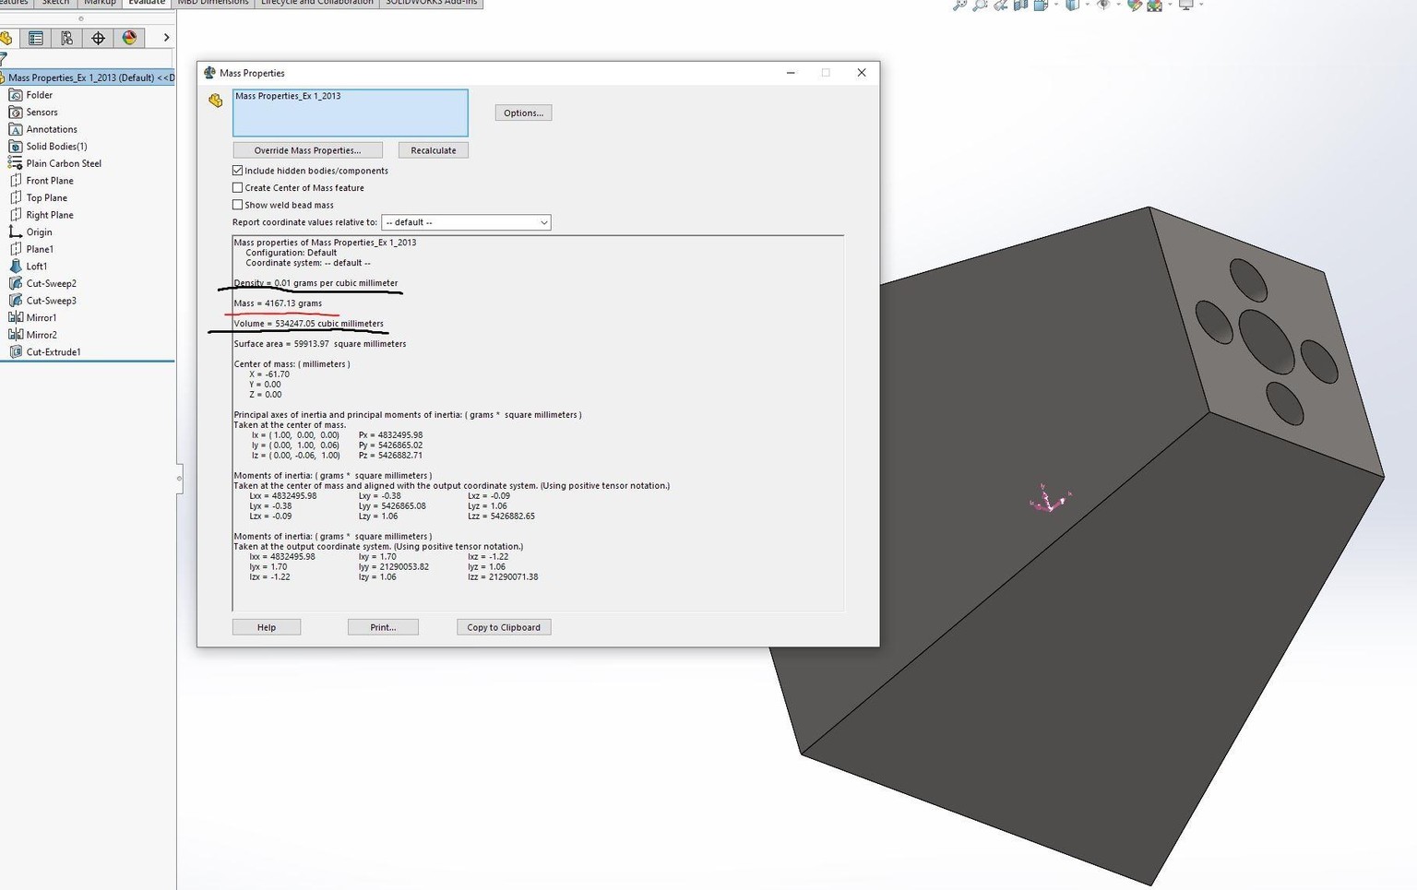The image size is (1417, 890).
Task: Select the Cut-Sweep3 feature icon
Action: point(16,301)
